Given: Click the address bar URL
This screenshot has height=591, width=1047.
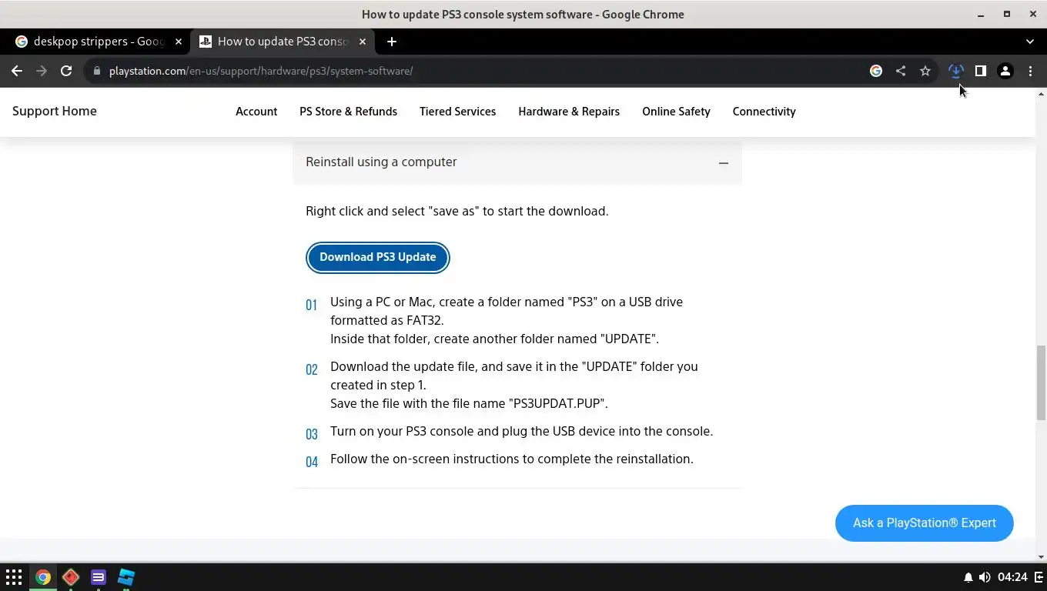Looking at the screenshot, I should [x=261, y=71].
